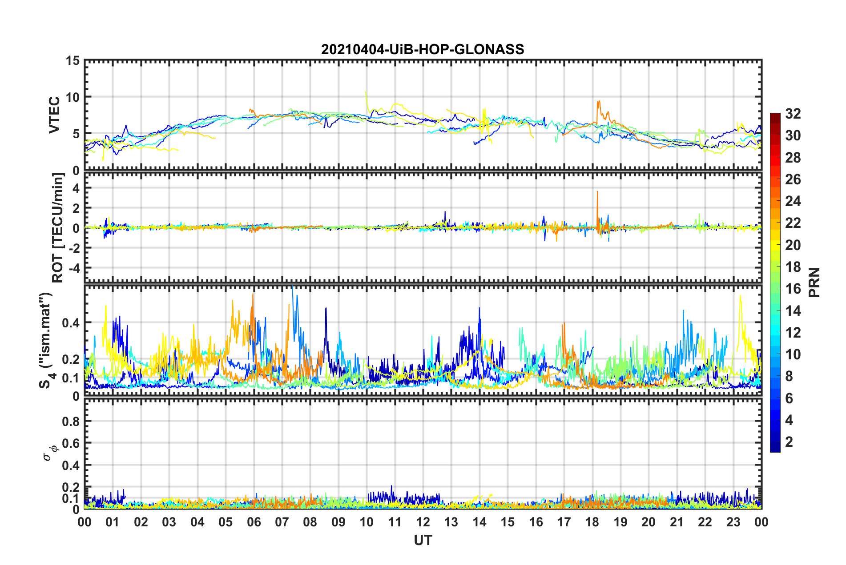846x565 pixels.
Task: Click the 0.8 tick on the sigma-phi axis
Action: coord(71,421)
